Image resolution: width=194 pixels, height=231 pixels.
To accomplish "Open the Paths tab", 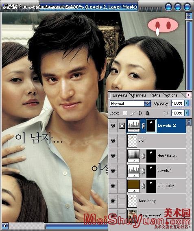I will 156,95.
